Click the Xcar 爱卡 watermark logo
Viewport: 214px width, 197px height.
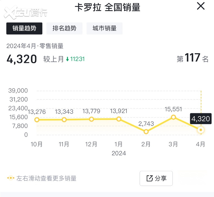click(24, 12)
